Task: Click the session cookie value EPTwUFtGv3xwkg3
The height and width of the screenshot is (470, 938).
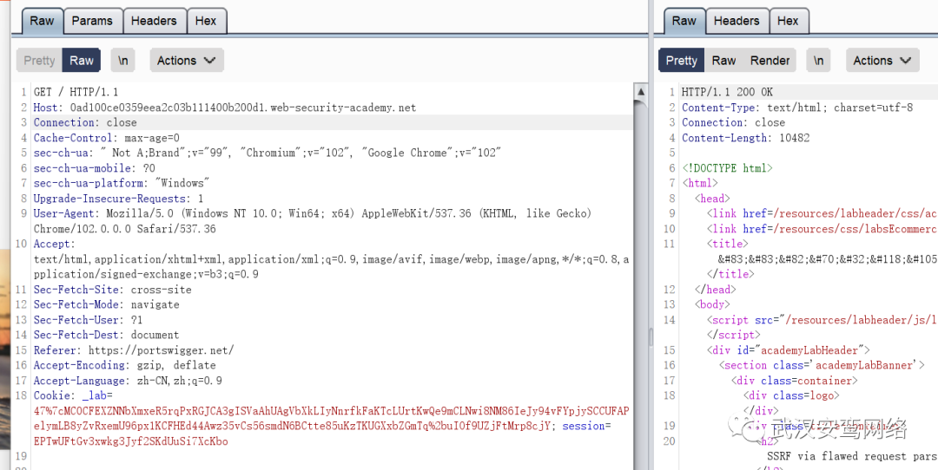Action: pos(130,441)
